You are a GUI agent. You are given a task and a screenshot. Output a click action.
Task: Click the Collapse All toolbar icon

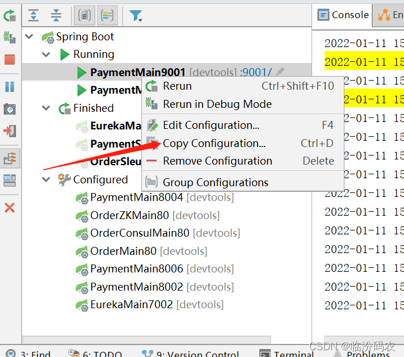pos(56,15)
